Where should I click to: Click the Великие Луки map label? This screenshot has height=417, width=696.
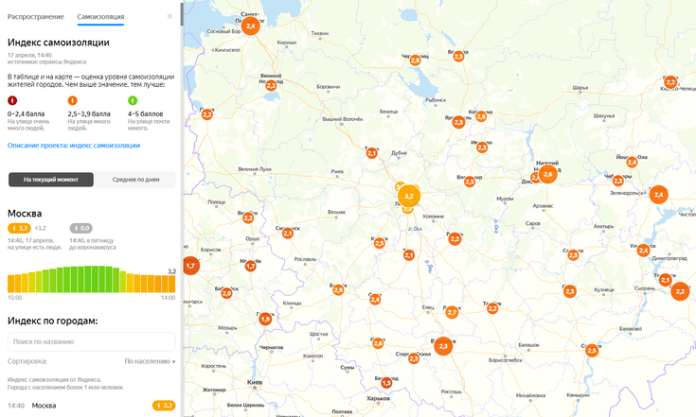click(x=255, y=169)
